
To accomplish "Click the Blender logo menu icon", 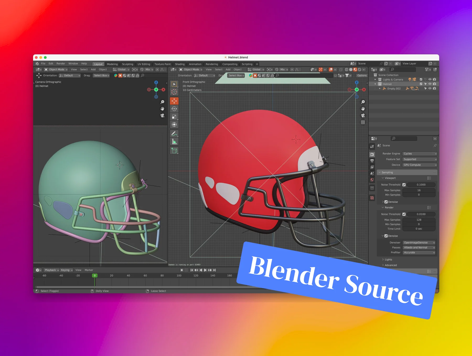I will (x=37, y=64).
